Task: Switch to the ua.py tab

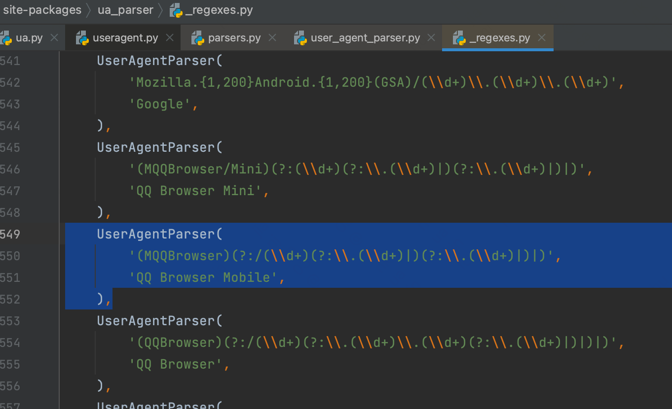Action: click(x=29, y=38)
